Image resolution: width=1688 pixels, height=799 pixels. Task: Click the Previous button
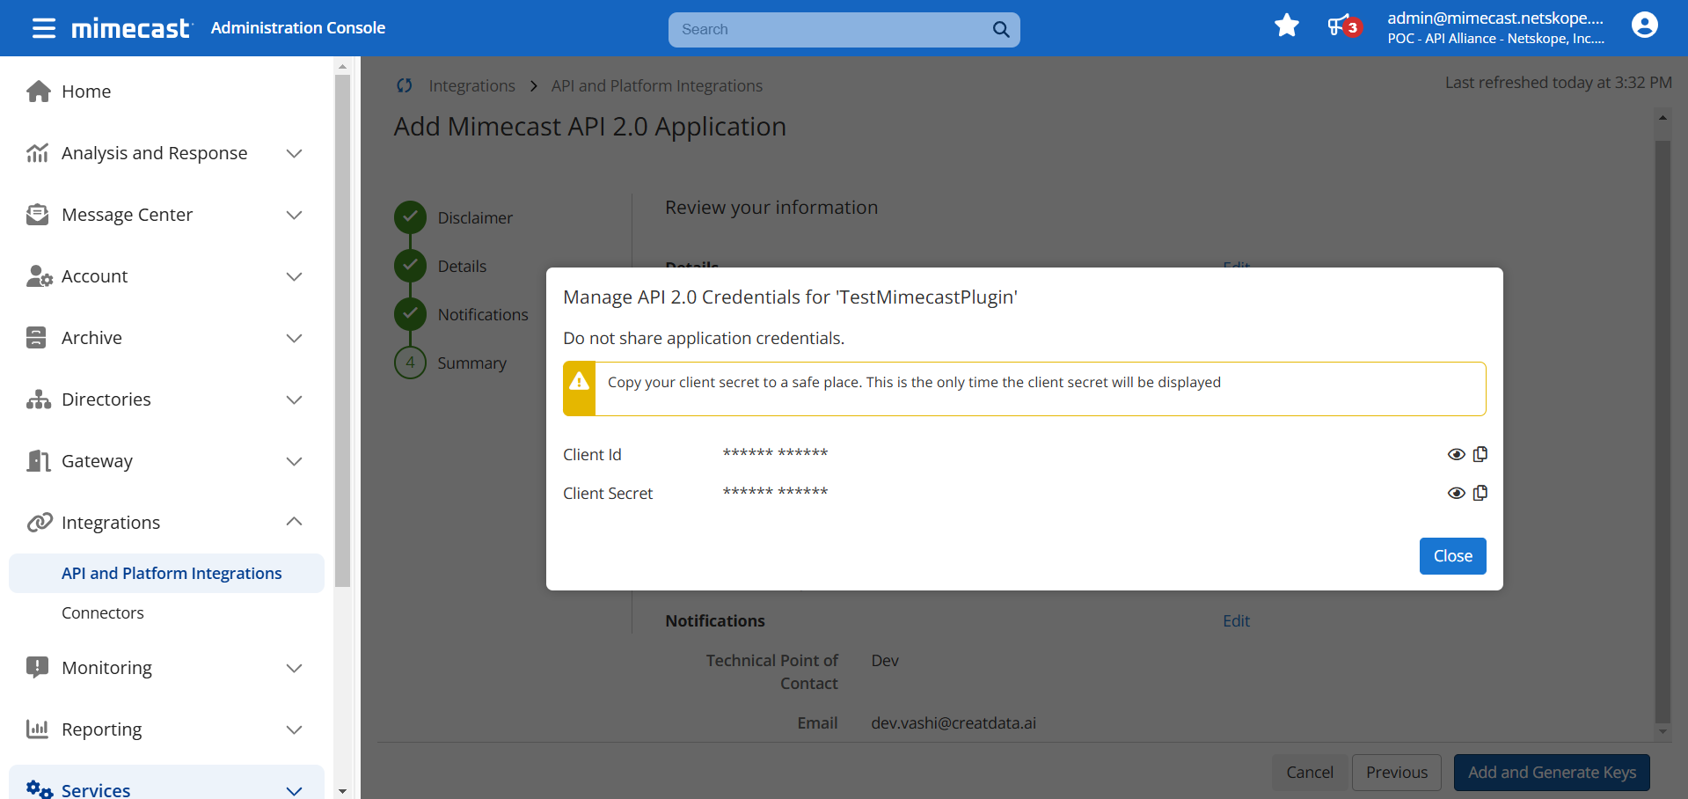[x=1396, y=772]
